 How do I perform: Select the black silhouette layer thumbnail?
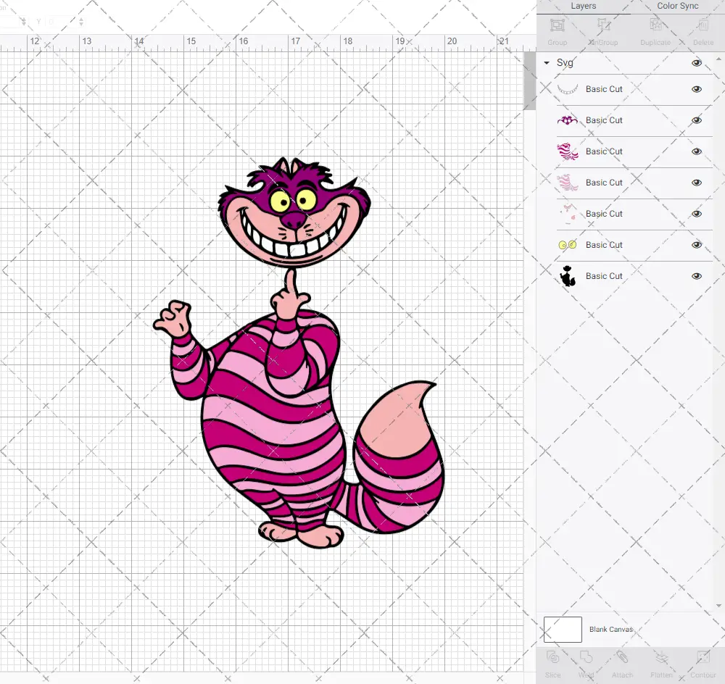(568, 276)
